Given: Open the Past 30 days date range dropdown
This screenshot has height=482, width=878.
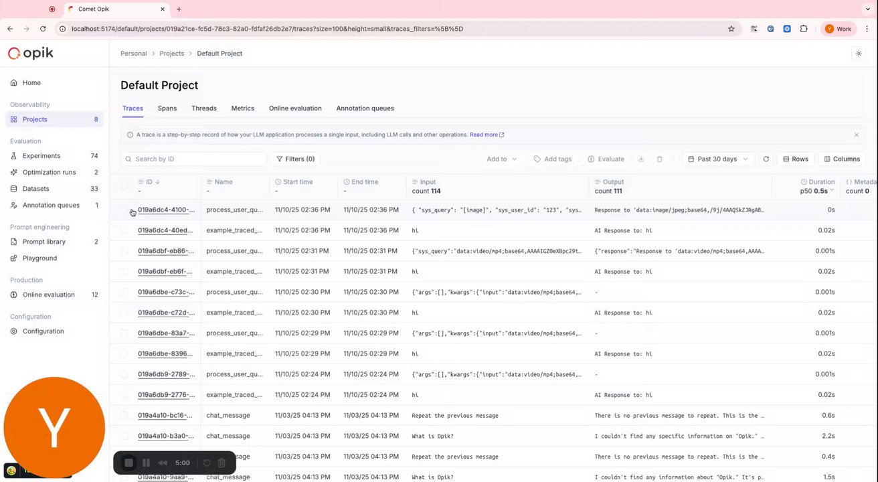Looking at the screenshot, I should point(718,159).
